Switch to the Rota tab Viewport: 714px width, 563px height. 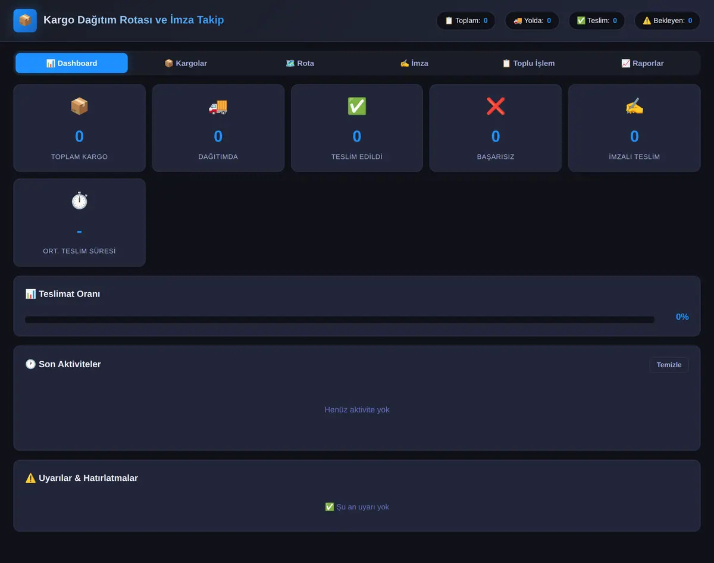[300, 63]
